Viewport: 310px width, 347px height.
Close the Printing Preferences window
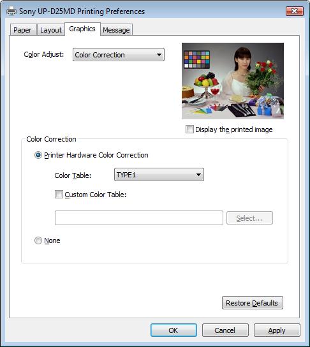click(x=295, y=11)
